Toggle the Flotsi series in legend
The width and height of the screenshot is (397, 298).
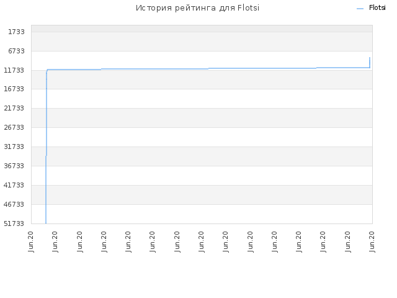point(377,8)
